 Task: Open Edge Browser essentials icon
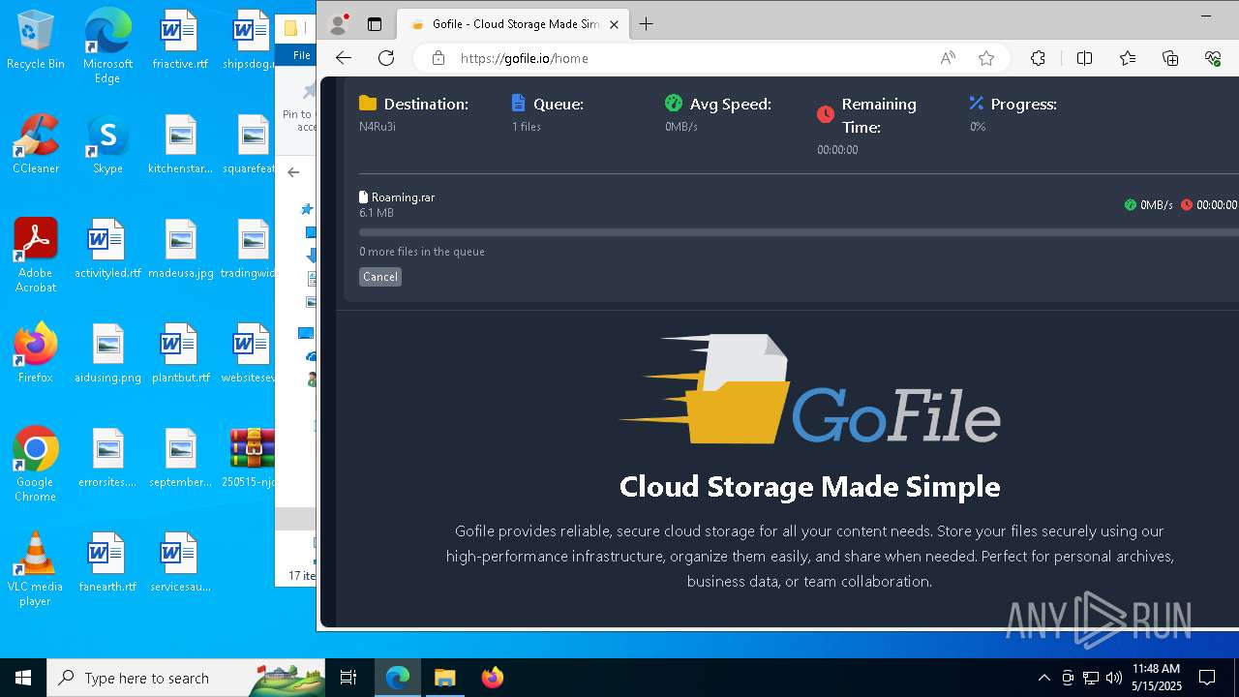(x=1213, y=58)
